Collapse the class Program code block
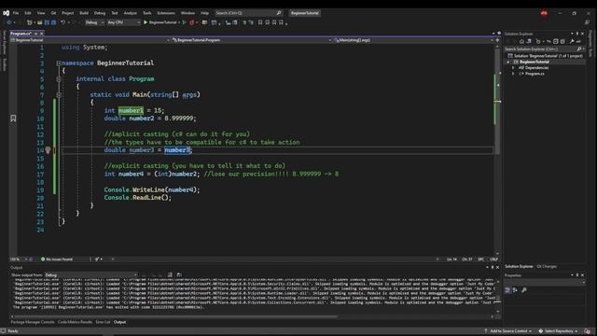The width and height of the screenshot is (597, 336). click(59, 79)
